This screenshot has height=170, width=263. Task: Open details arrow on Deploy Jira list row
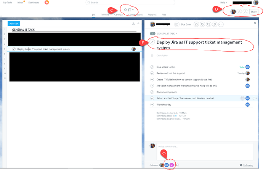[x=138, y=49]
